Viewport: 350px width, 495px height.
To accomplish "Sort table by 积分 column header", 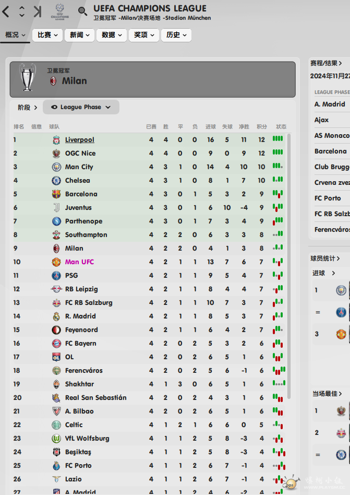I will coord(262,127).
